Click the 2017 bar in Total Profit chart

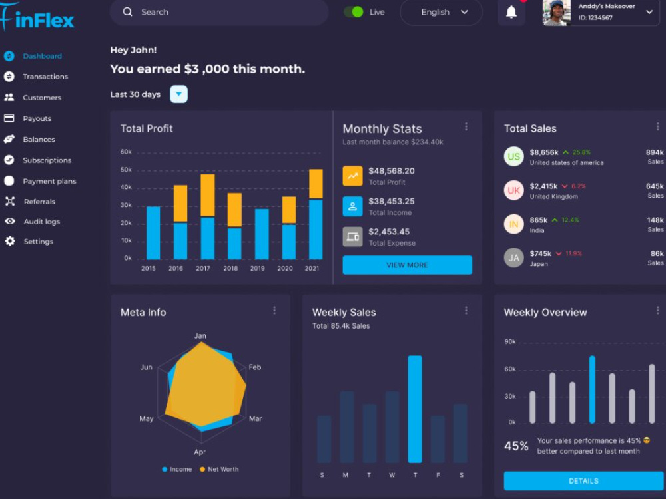click(208, 217)
